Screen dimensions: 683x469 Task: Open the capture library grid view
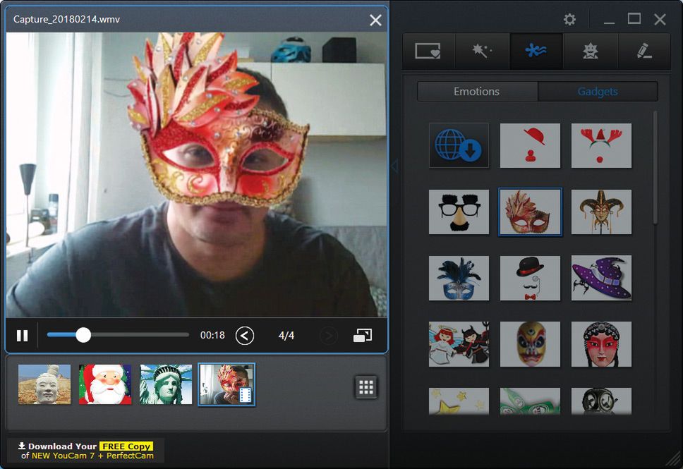click(366, 386)
